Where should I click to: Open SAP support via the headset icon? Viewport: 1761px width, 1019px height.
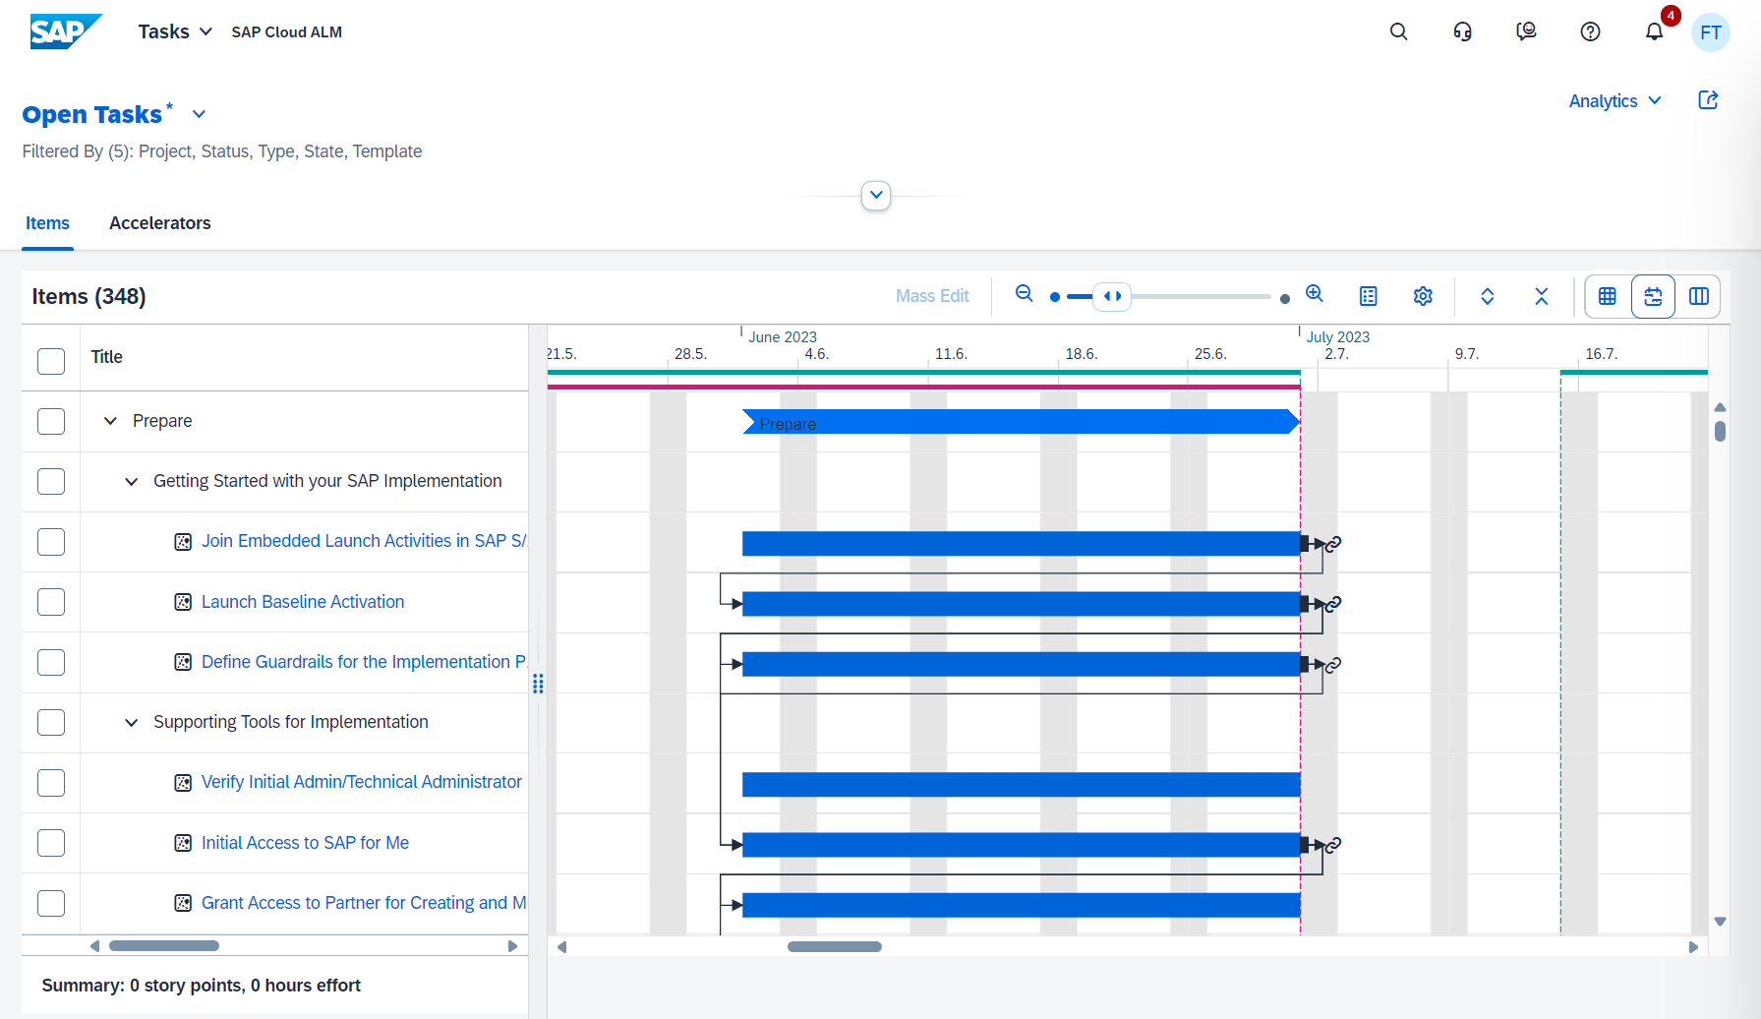click(1462, 31)
